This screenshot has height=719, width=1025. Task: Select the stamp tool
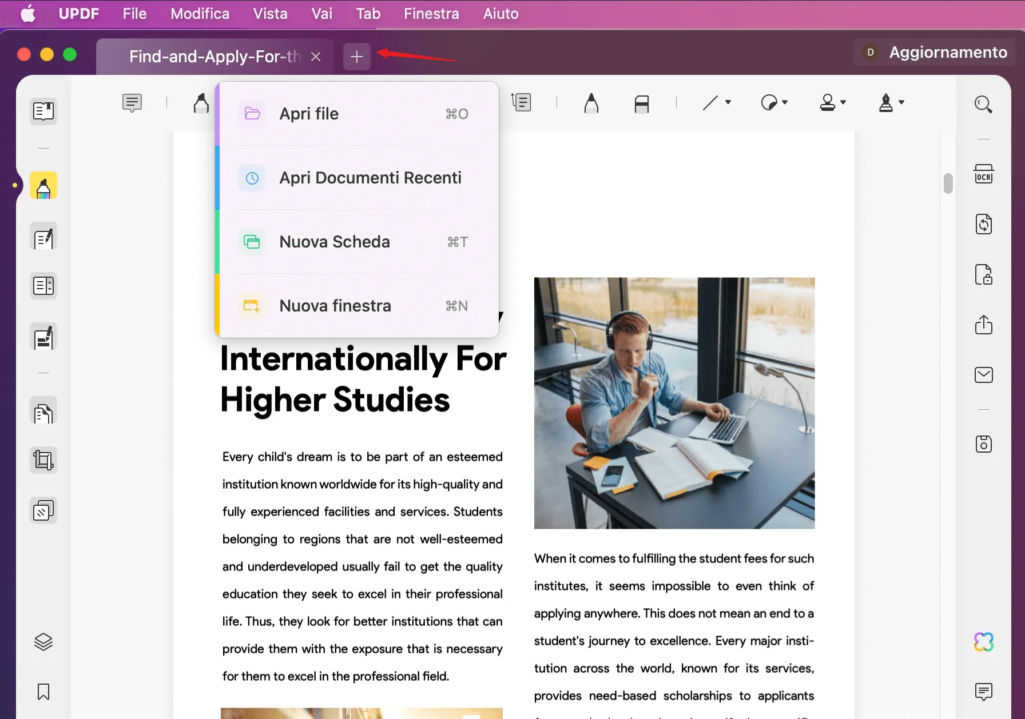pos(828,103)
